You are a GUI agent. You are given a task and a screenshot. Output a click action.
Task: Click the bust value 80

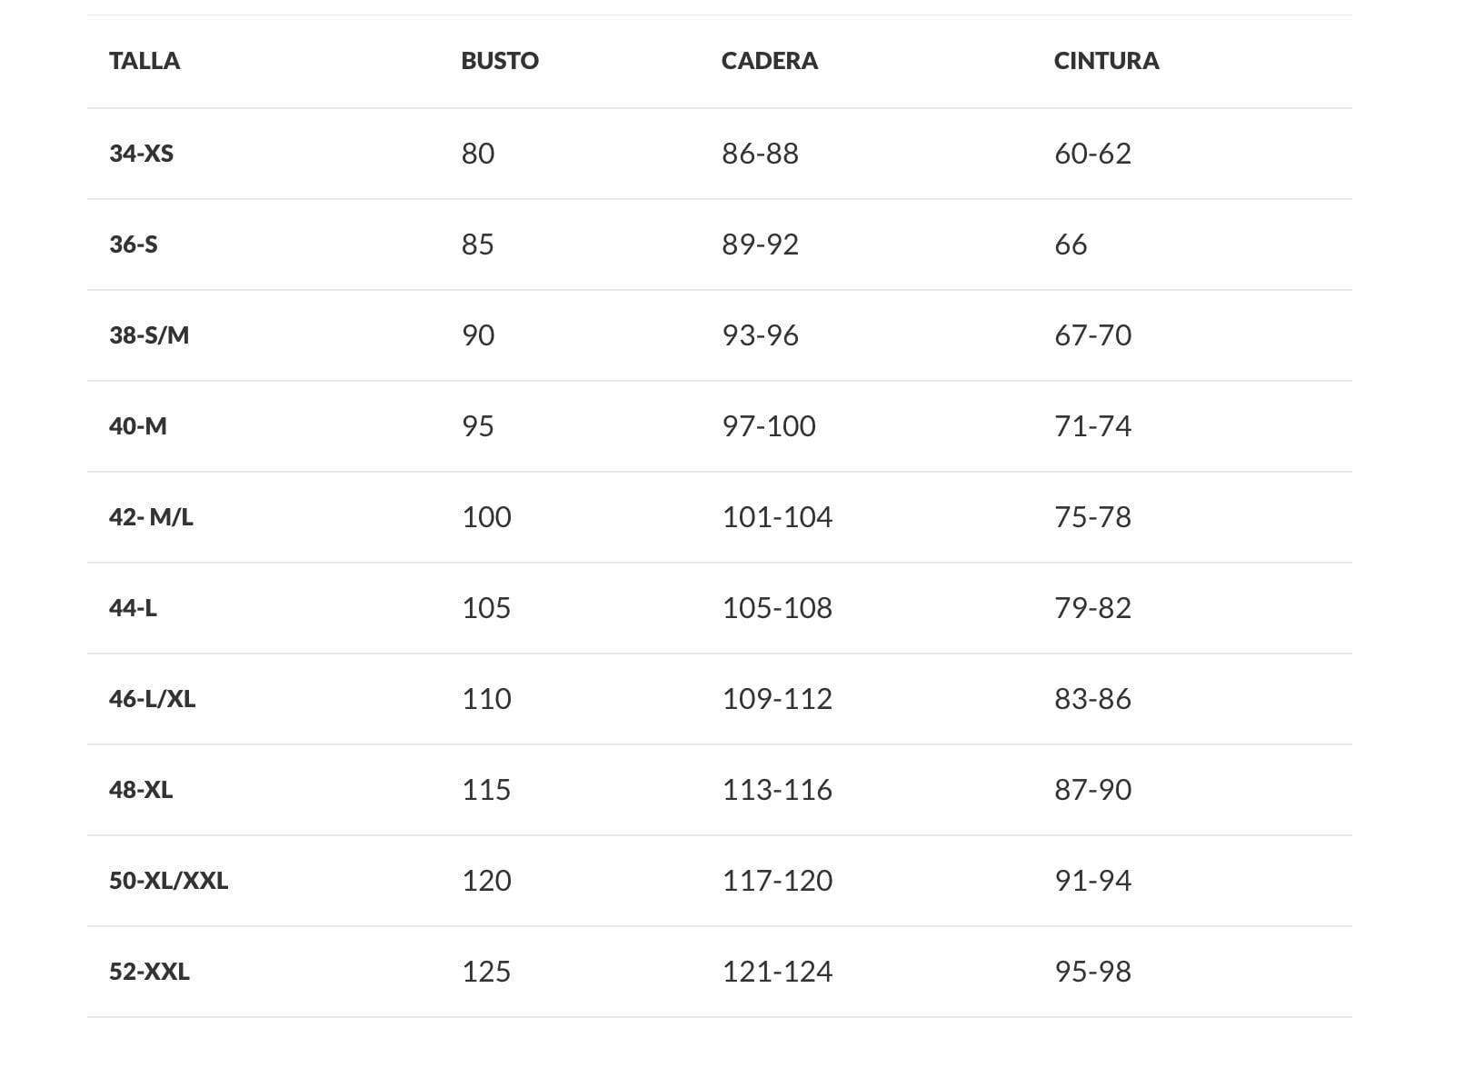[x=478, y=154]
